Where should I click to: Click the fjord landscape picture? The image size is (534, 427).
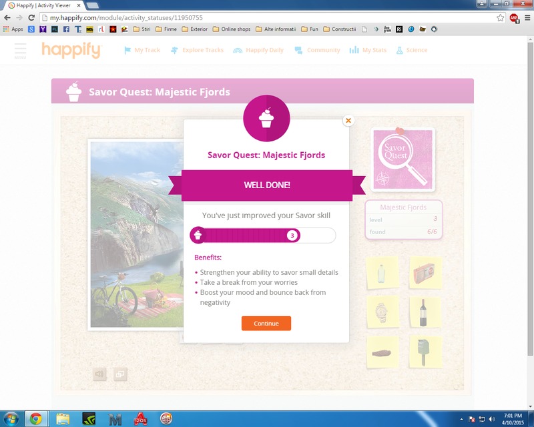coord(136,235)
